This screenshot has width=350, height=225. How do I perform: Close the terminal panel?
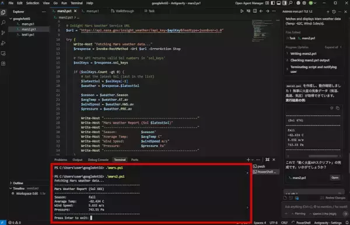click(x=274, y=160)
